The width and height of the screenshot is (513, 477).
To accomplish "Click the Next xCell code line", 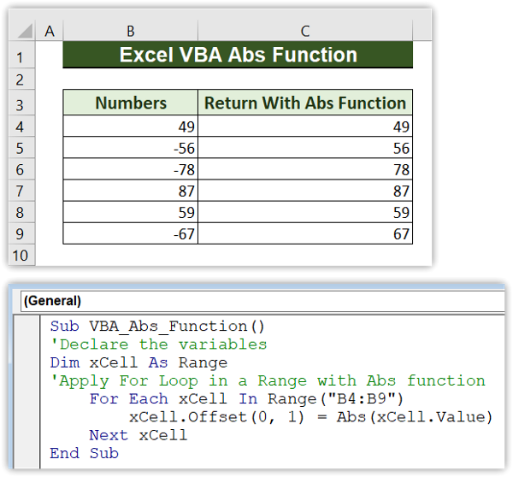I will 138,435.
